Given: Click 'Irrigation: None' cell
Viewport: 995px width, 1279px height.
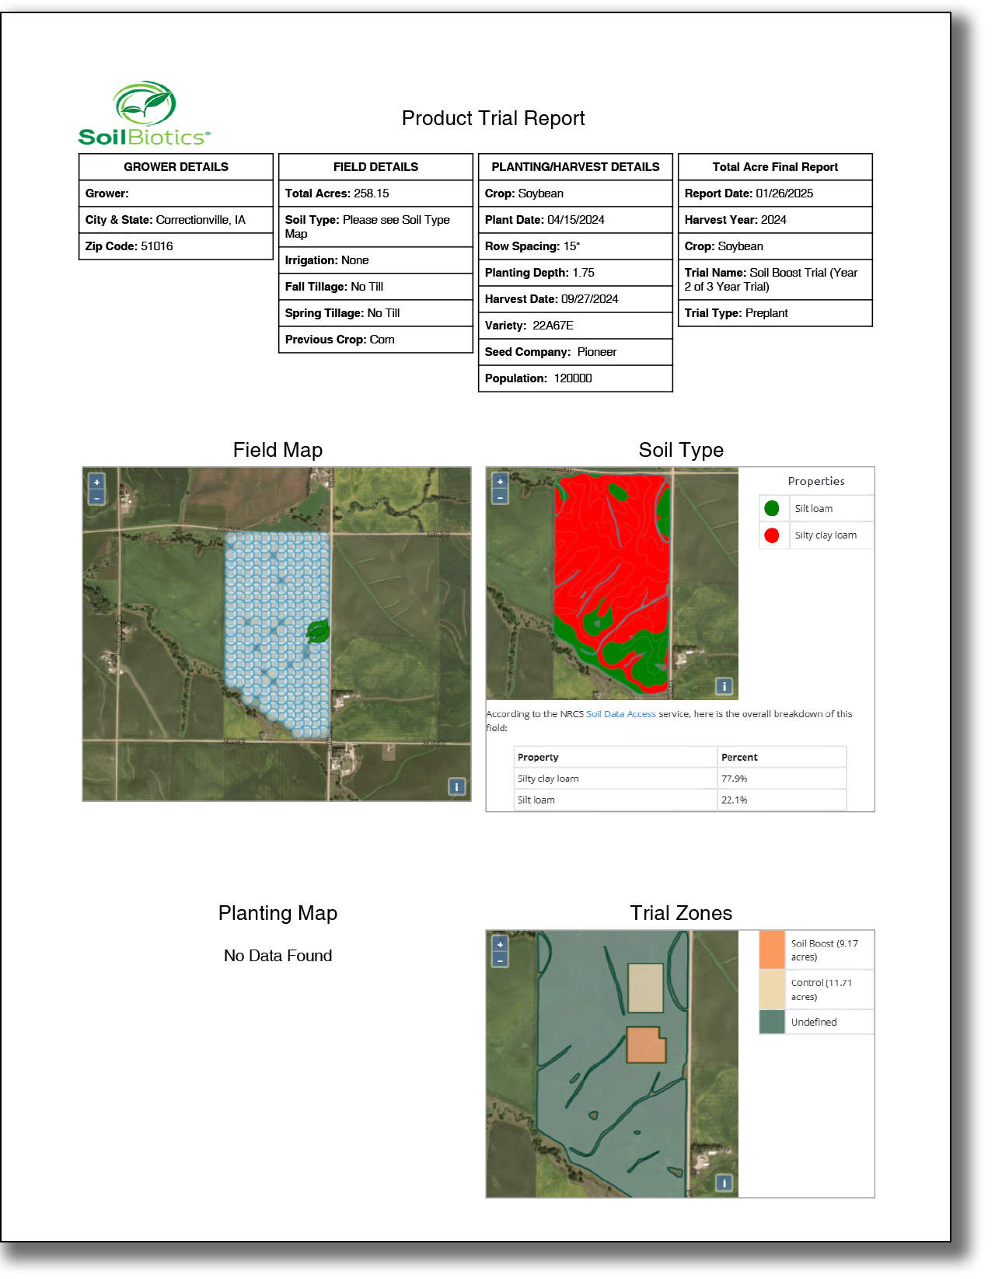Looking at the screenshot, I should (375, 260).
